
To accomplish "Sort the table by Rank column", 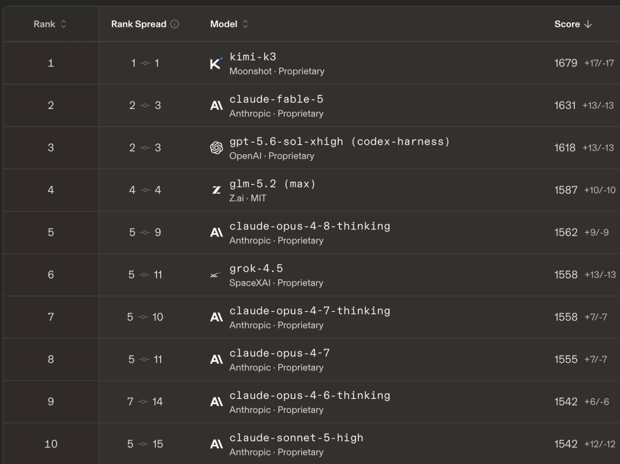I will [x=50, y=24].
